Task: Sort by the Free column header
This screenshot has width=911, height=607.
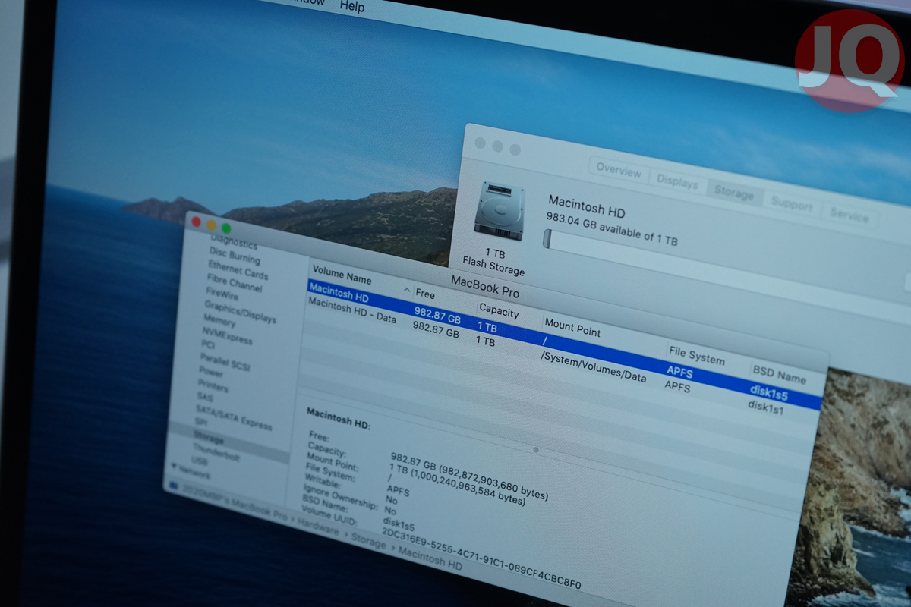Action: point(425,294)
